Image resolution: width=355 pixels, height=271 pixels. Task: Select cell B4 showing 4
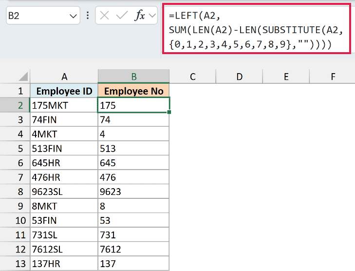click(x=133, y=134)
